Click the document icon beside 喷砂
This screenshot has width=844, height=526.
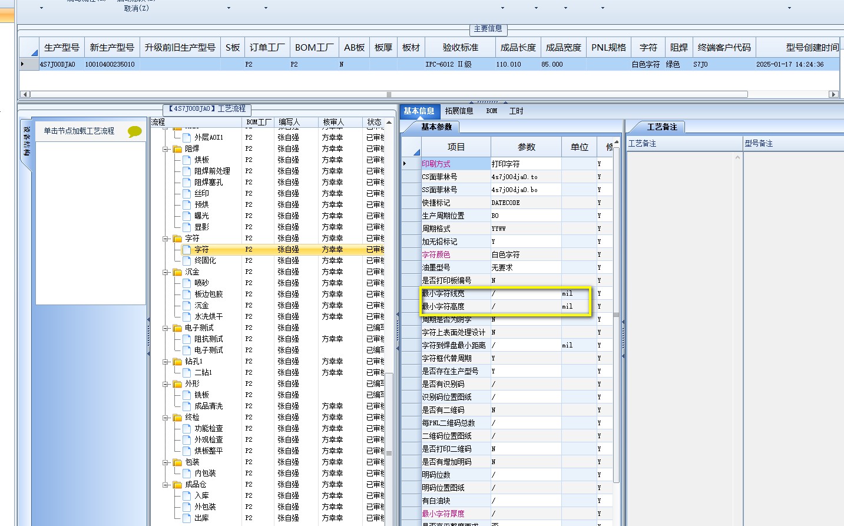click(187, 283)
